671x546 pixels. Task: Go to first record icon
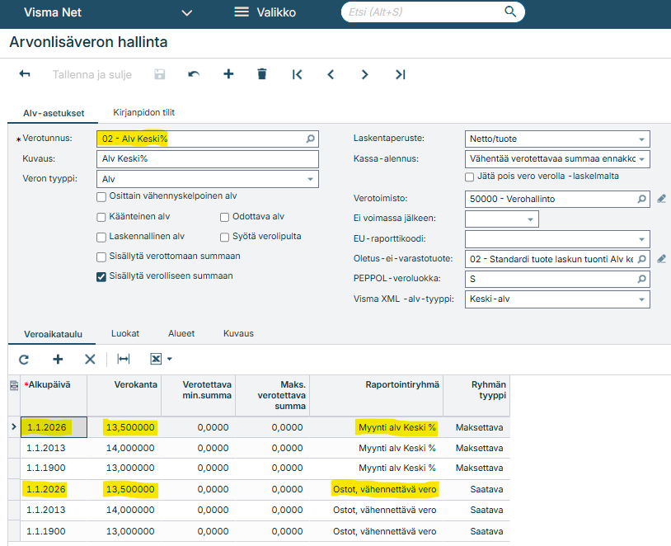coord(297,74)
